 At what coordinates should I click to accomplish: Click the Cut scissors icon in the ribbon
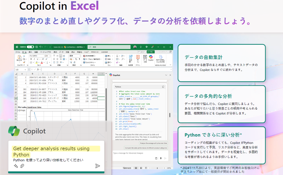[24, 56]
